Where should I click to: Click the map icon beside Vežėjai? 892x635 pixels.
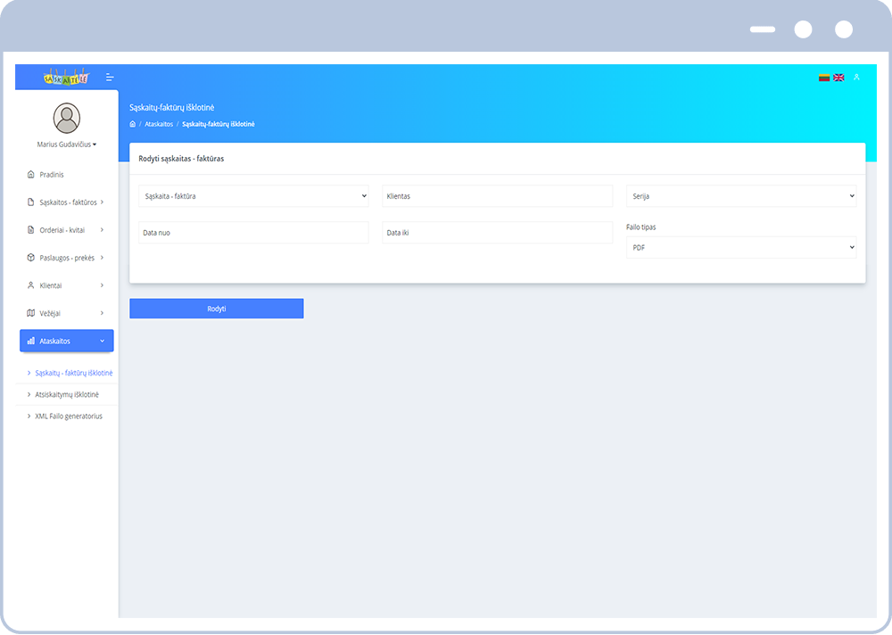30,313
